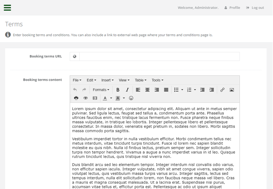
Task: Expand bullet list style arrow
Action: coord(182,90)
